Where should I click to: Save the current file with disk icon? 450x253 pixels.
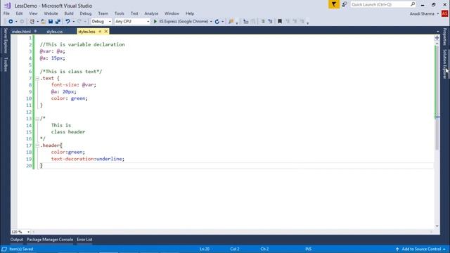51,22
